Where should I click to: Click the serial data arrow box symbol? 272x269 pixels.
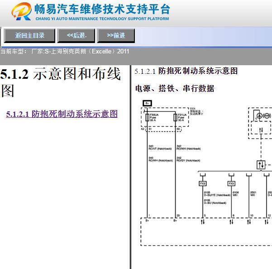point(261,165)
